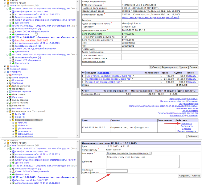Click the globtelecom.ru lock icon
Viewport: 202px width, 185px height.
click(x=16, y=128)
